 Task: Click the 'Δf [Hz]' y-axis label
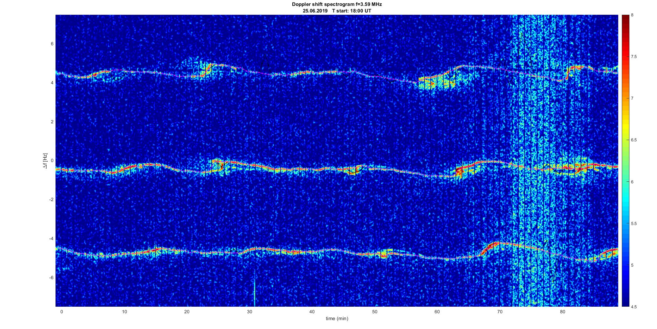[45, 161]
